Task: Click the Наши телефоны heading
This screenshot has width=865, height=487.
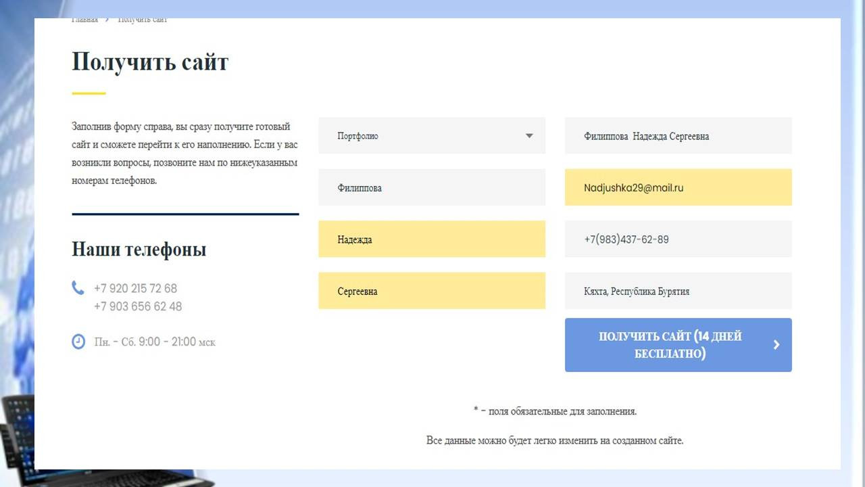Action: click(139, 249)
